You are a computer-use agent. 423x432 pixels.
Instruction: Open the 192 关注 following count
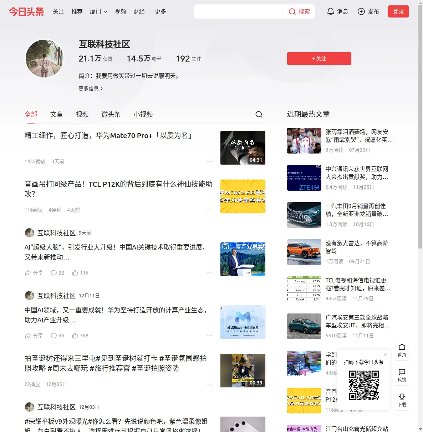click(x=189, y=59)
